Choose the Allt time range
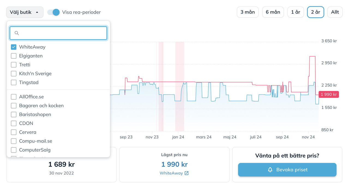The width and height of the screenshot is (349, 189). pos(335,12)
